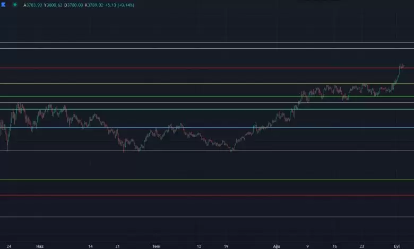The height and width of the screenshot is (249, 414).
Task: Click the Haz month label on time axis
Action: pyautogui.click(x=39, y=246)
